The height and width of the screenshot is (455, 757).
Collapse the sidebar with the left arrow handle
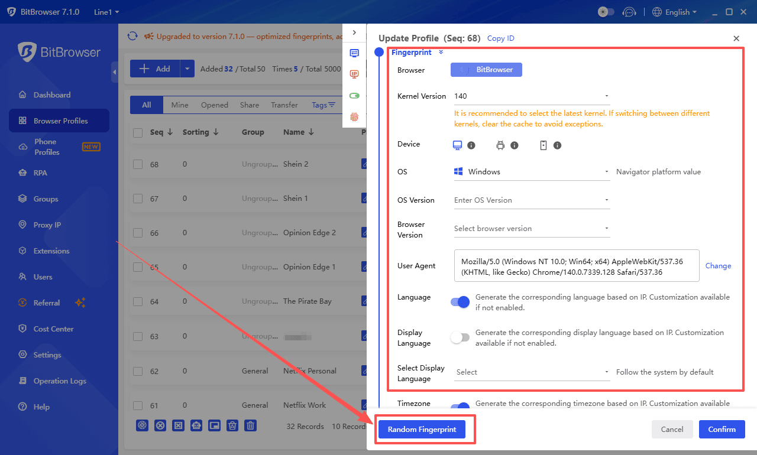pos(114,72)
